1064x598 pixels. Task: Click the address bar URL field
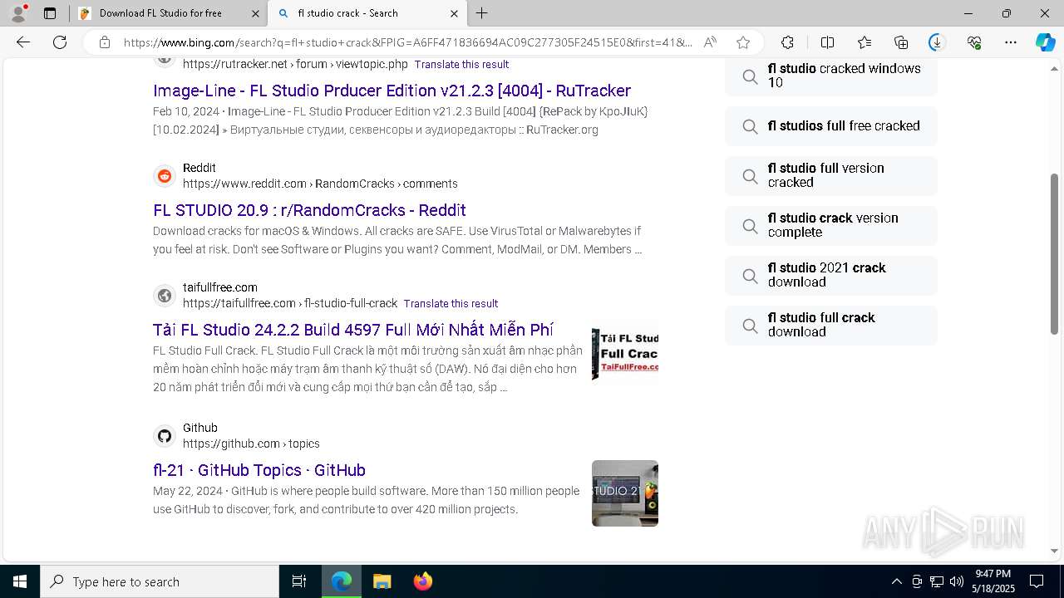pyautogui.click(x=407, y=42)
